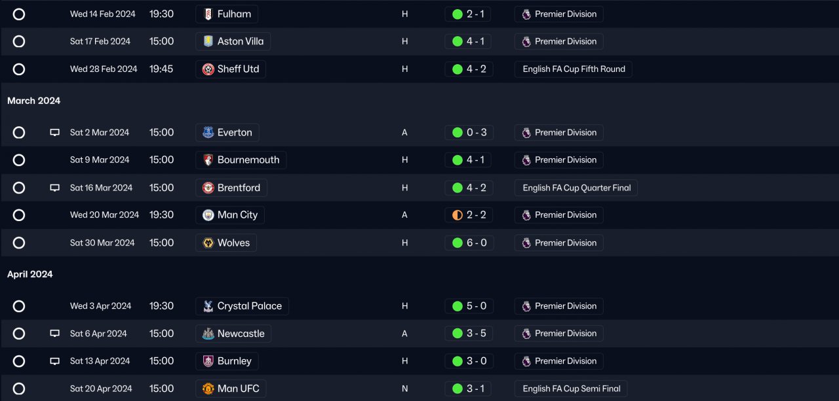839x401 pixels.
Task: Click the Sat 6 Apr 2024 fixture date
Action: [98, 334]
